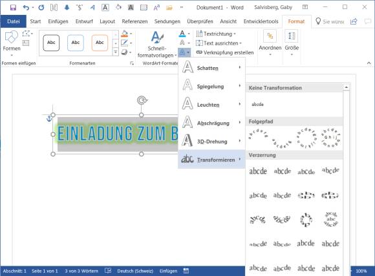Expand the shape styles gallery more arrow
This screenshot has width=375, height=276.
(x=116, y=52)
